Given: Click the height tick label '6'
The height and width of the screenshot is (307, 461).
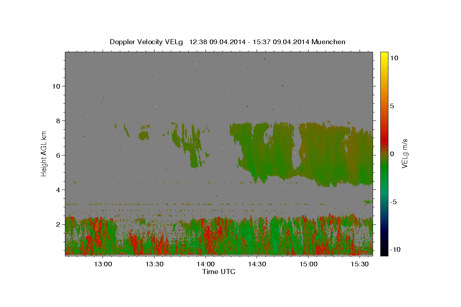Looking at the screenshot, I should 58,155.
